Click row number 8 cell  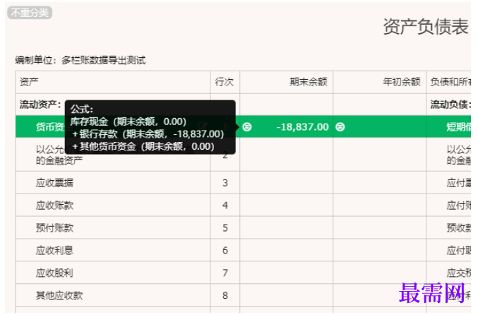pos(225,295)
